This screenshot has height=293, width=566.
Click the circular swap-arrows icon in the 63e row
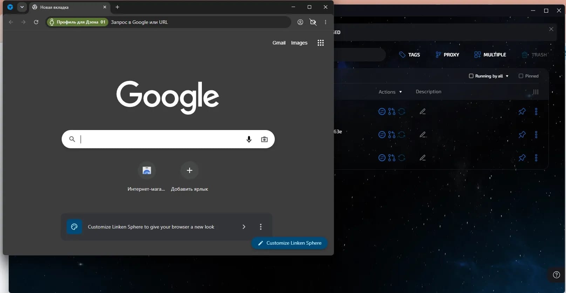382,135
